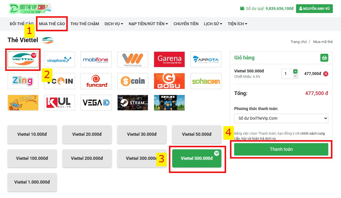
Task: Remove Viettel 500.000đ from cart
Action: [326, 74]
